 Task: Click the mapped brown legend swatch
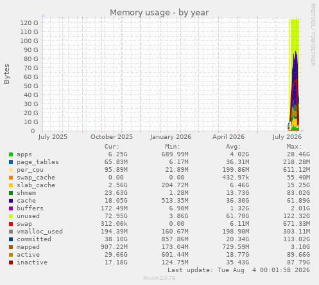point(11,247)
